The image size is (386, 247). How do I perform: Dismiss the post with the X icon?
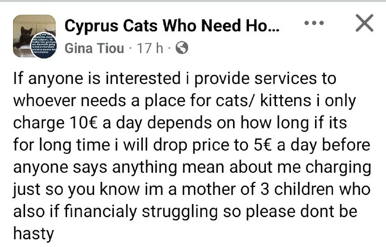click(364, 23)
